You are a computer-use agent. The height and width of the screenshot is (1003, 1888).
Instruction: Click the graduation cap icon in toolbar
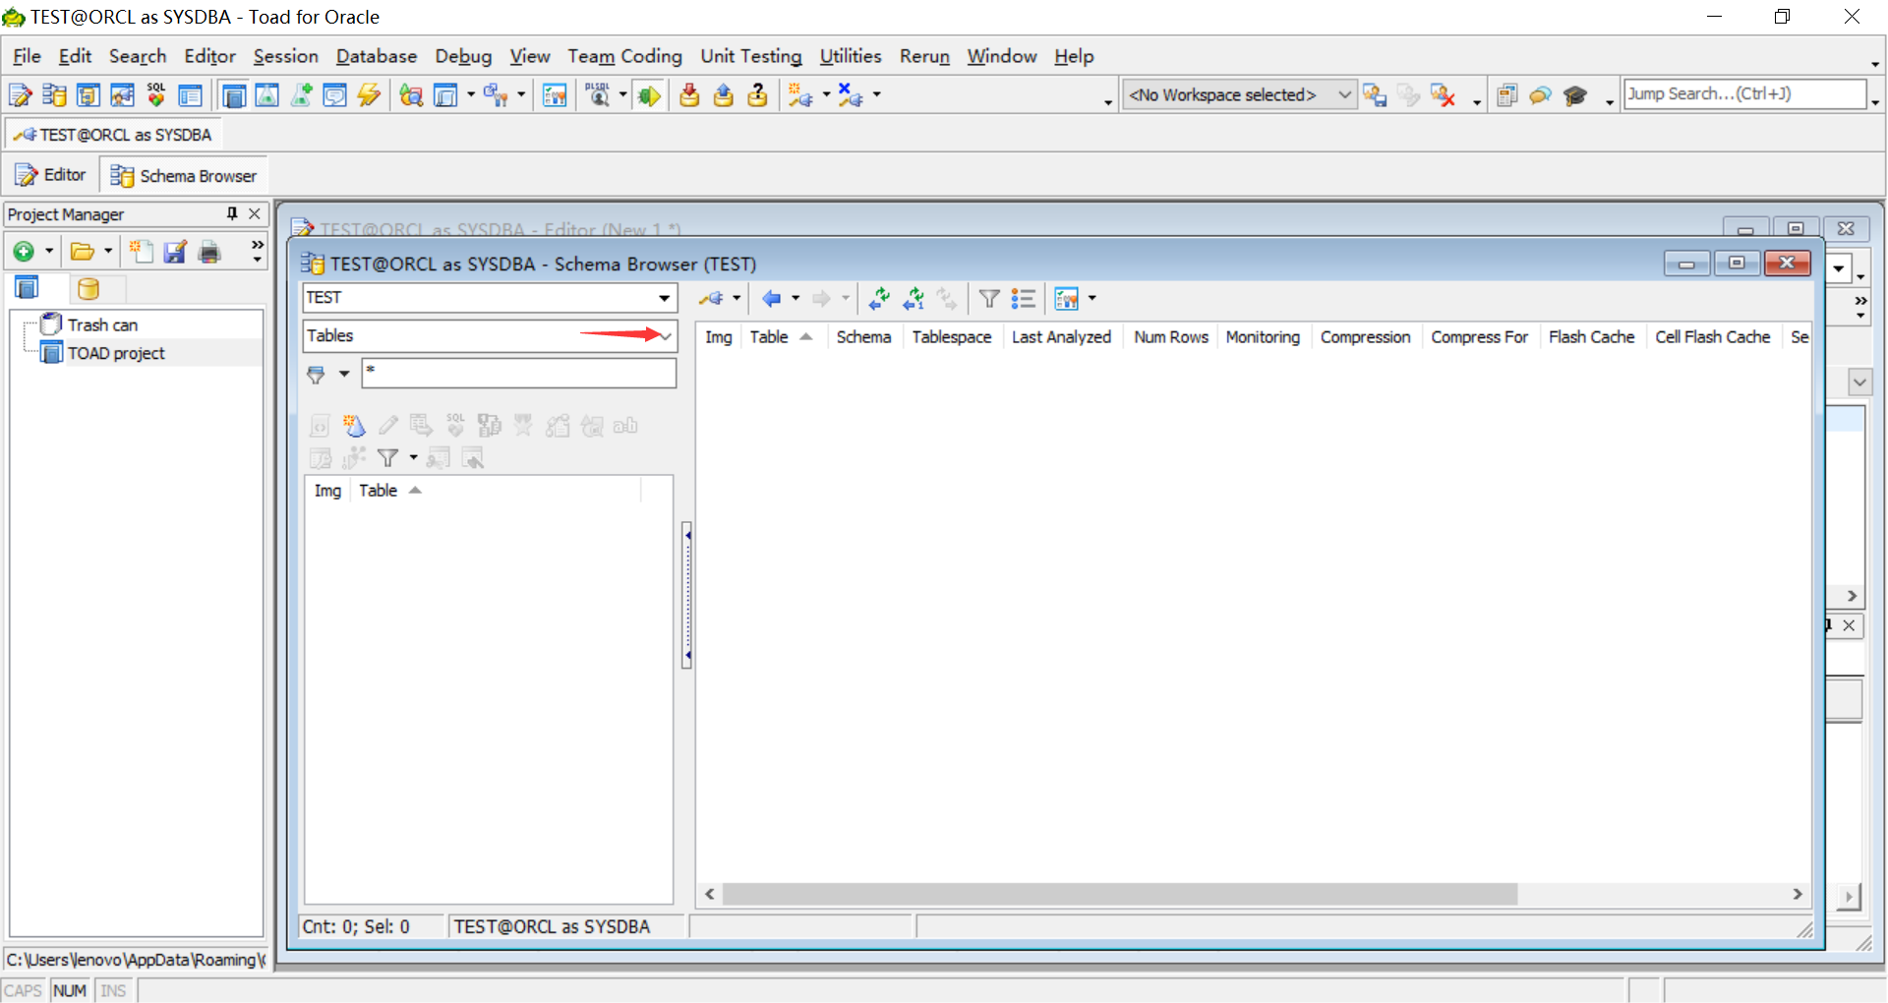click(1575, 95)
